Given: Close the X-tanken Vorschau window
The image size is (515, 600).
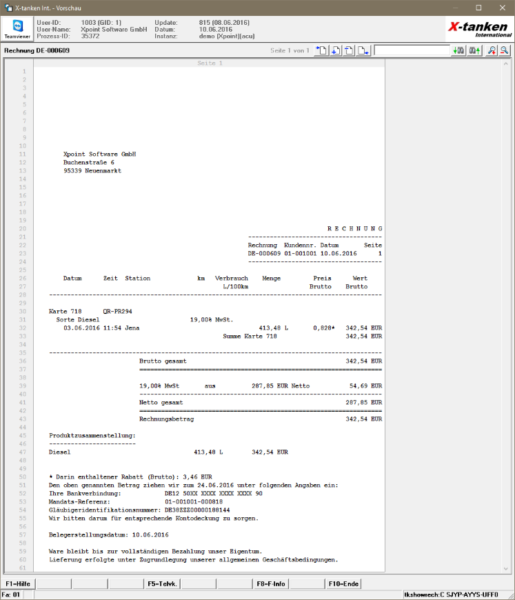Looking at the screenshot, I should click(x=503, y=8).
